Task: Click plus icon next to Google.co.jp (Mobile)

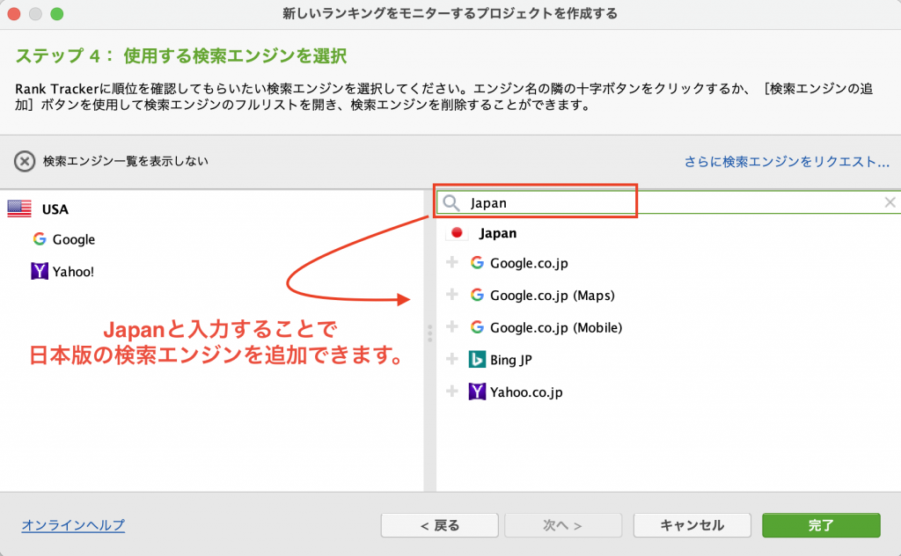Action: point(452,326)
